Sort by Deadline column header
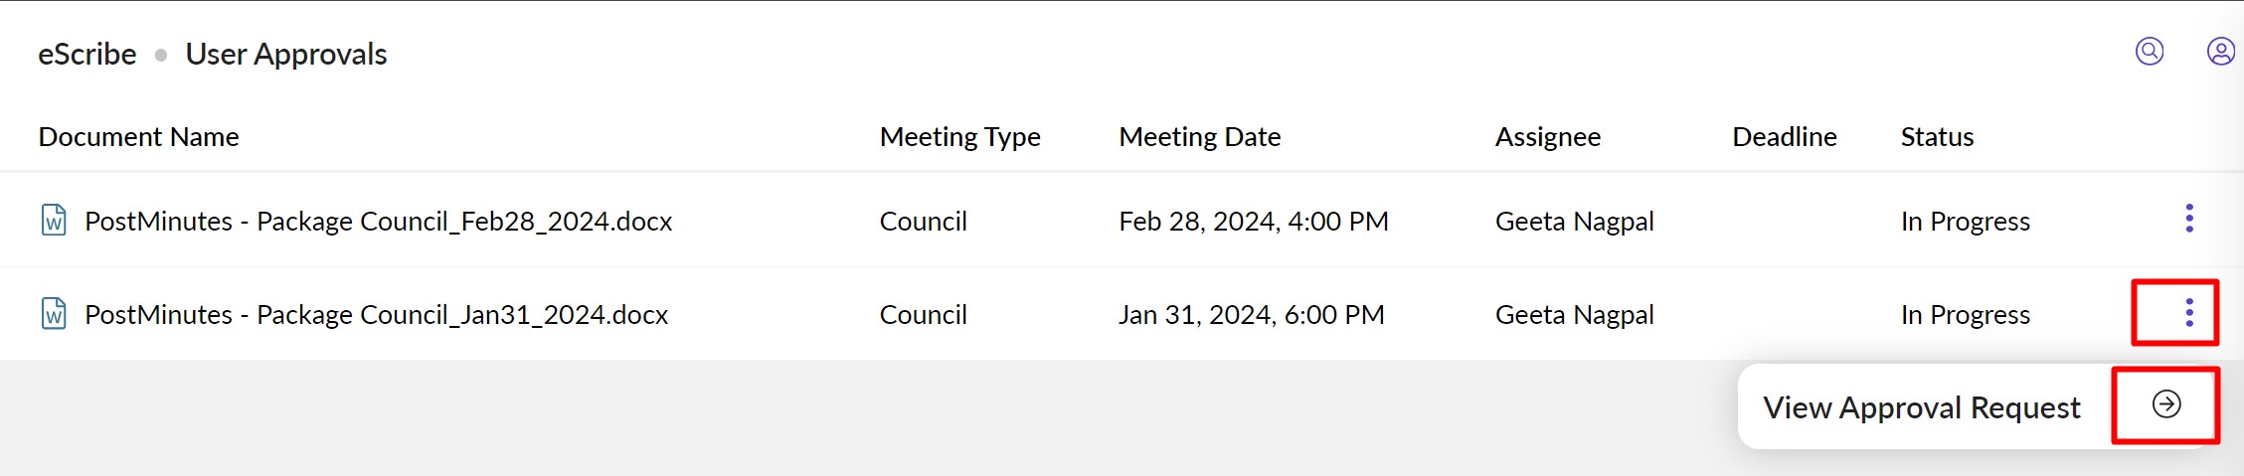2244x476 pixels. pyautogui.click(x=1784, y=136)
